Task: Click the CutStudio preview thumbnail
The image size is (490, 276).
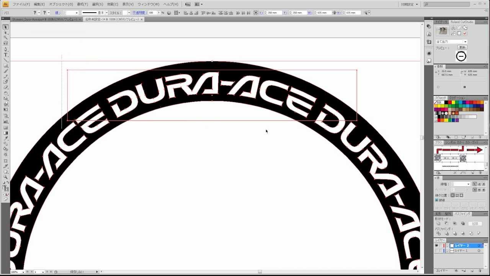Action: [x=461, y=56]
